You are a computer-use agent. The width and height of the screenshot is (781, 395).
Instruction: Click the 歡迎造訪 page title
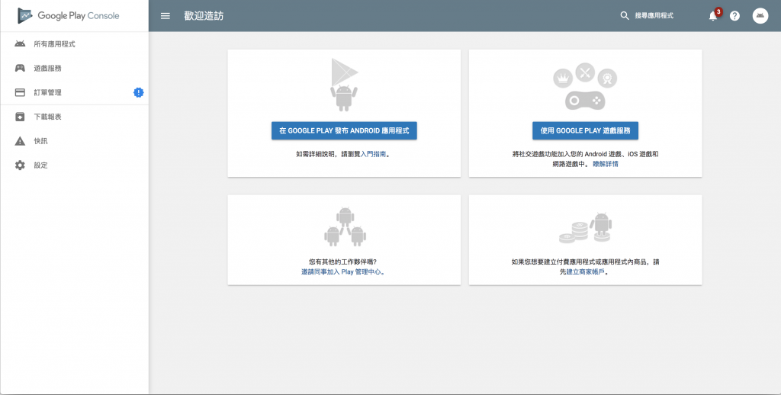coord(204,16)
